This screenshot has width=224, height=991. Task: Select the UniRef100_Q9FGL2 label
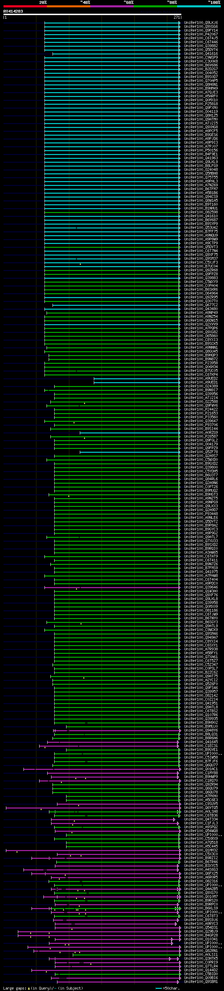[x=201, y=440]
